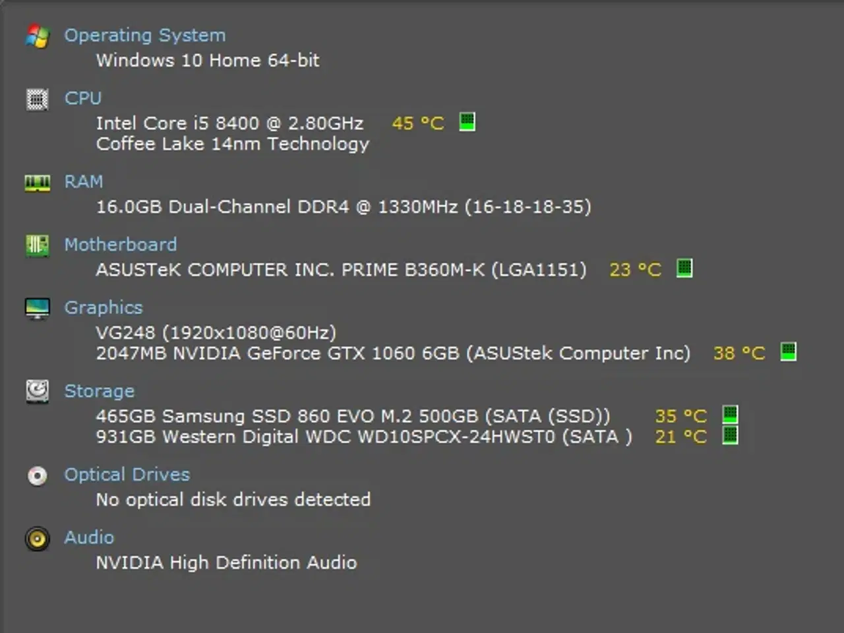Viewport: 844px width, 633px height.
Task: Open the Graphics details section
Action: pos(104,307)
